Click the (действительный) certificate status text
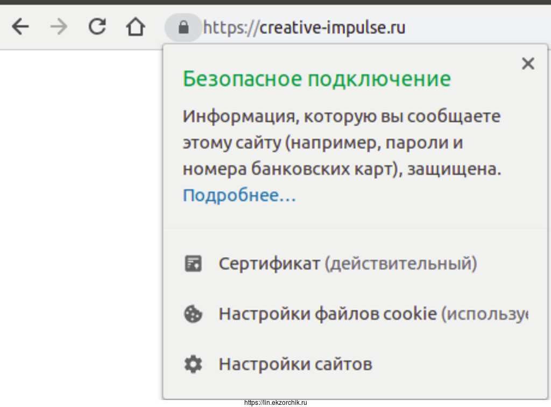This screenshot has height=407, width=551. pos(401,264)
